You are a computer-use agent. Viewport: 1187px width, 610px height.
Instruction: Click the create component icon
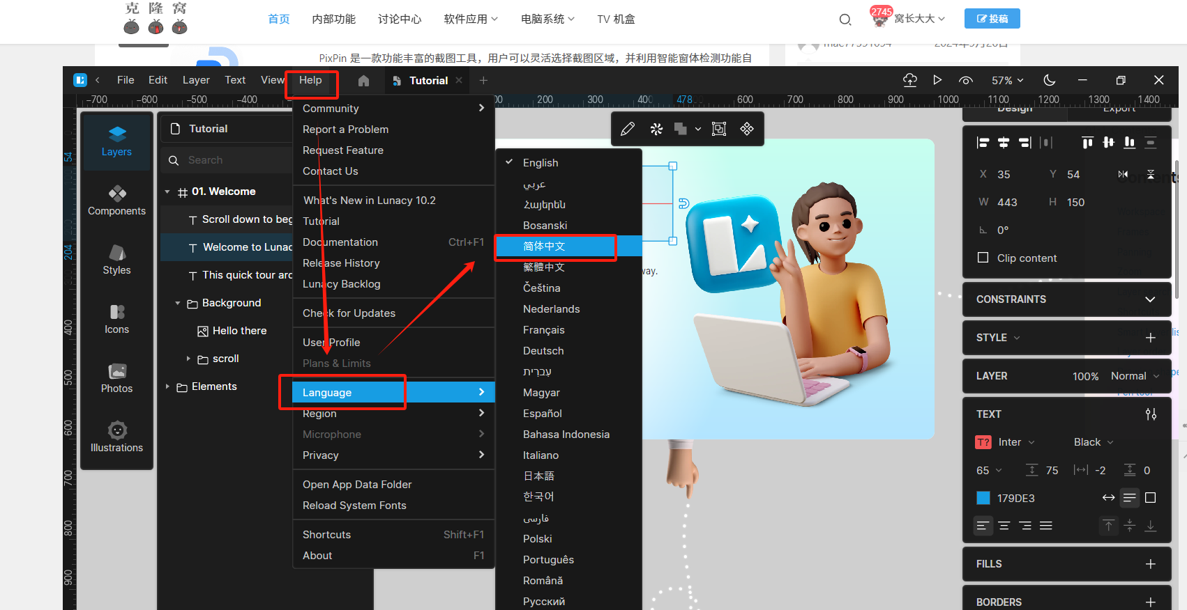[x=747, y=129]
